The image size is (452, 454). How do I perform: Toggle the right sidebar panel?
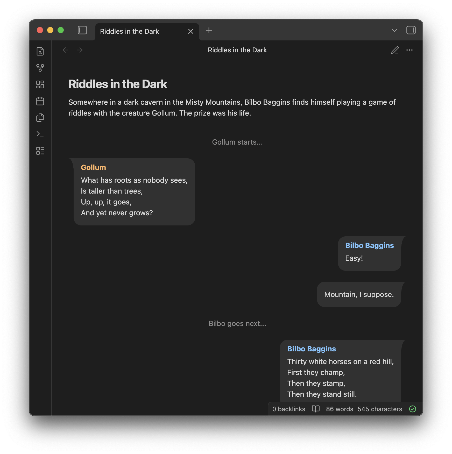click(x=411, y=30)
